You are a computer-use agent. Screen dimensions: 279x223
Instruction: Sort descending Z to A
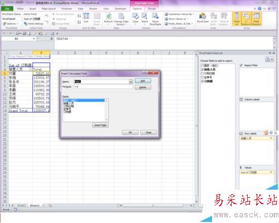(79, 22)
